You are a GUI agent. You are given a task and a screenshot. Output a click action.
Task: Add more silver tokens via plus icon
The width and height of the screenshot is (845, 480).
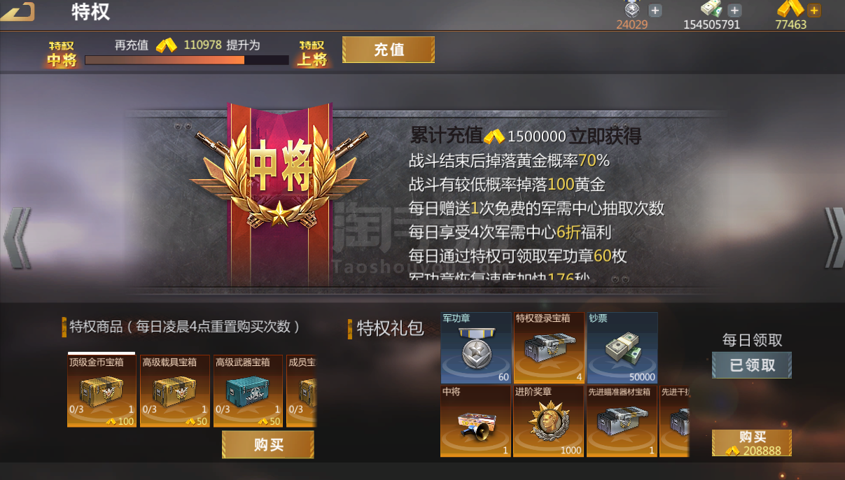(x=655, y=10)
